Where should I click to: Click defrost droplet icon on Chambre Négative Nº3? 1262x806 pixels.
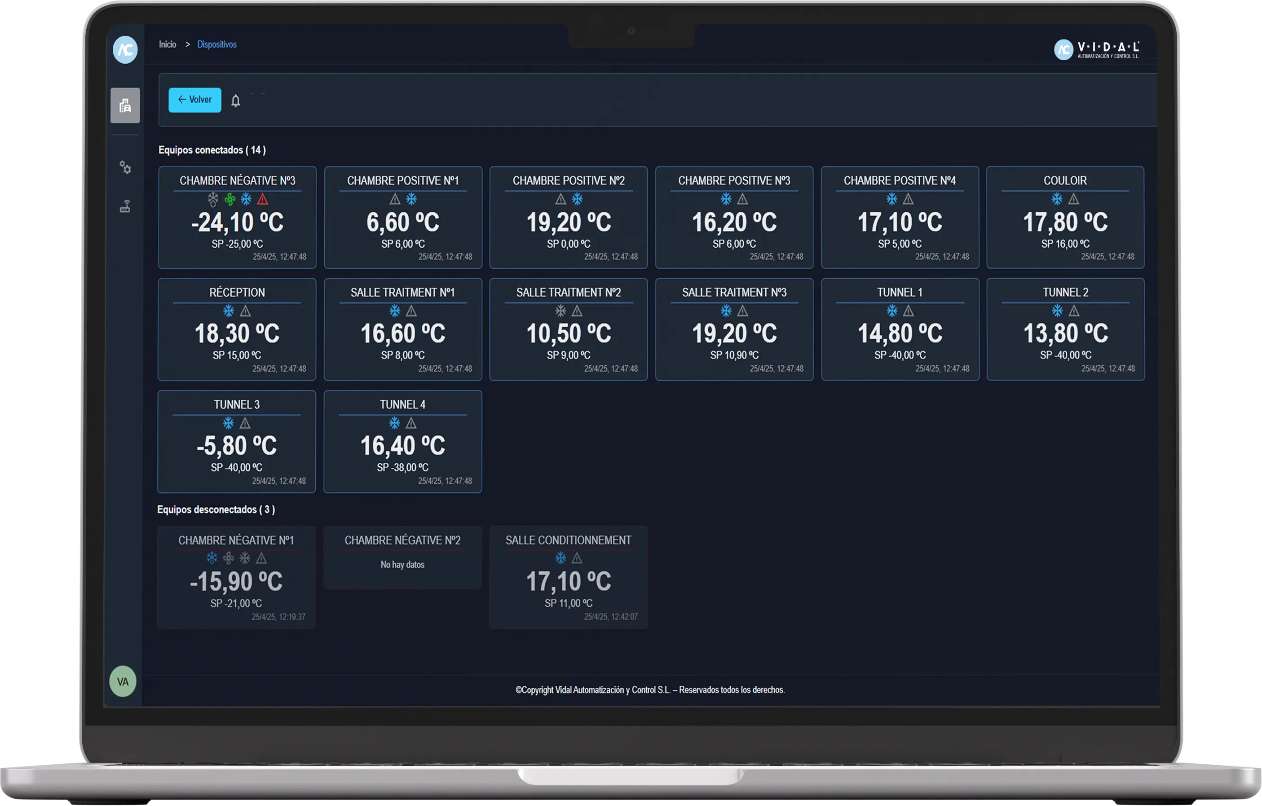click(213, 199)
